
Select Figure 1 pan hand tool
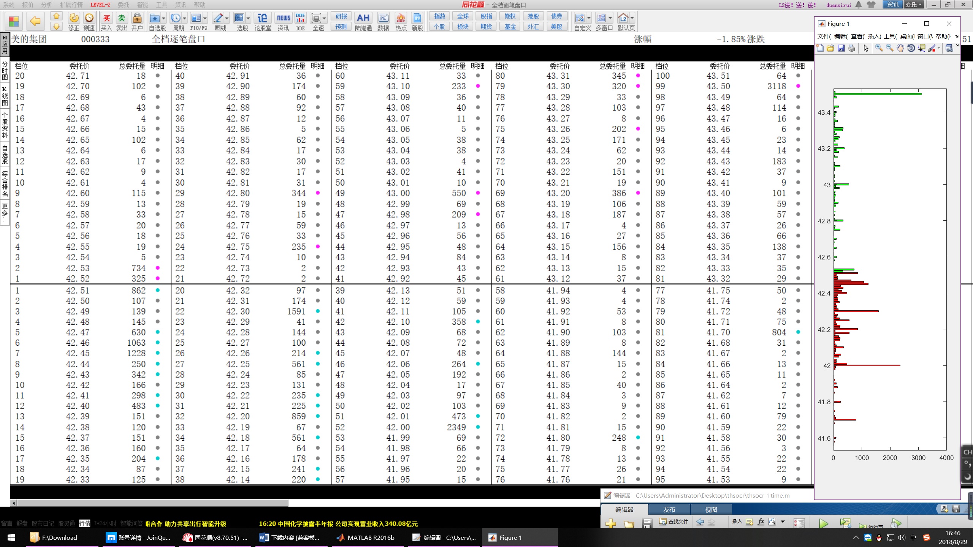900,48
